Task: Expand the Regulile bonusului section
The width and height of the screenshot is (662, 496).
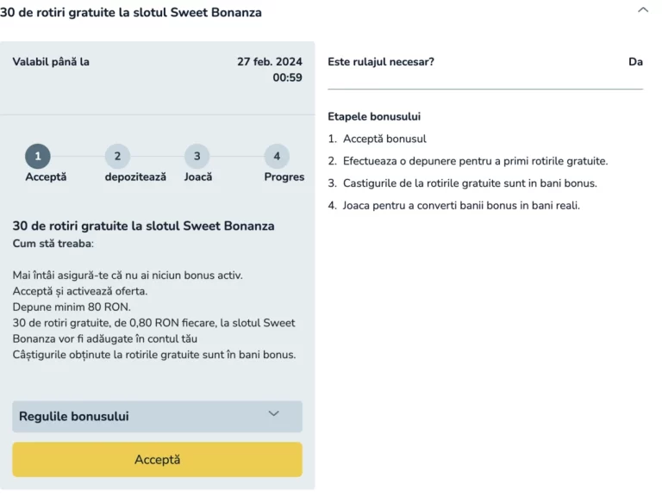Action: 157,416
